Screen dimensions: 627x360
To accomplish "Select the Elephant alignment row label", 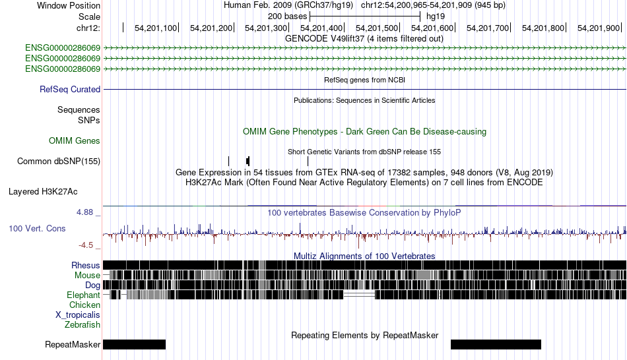I will 83,295.
